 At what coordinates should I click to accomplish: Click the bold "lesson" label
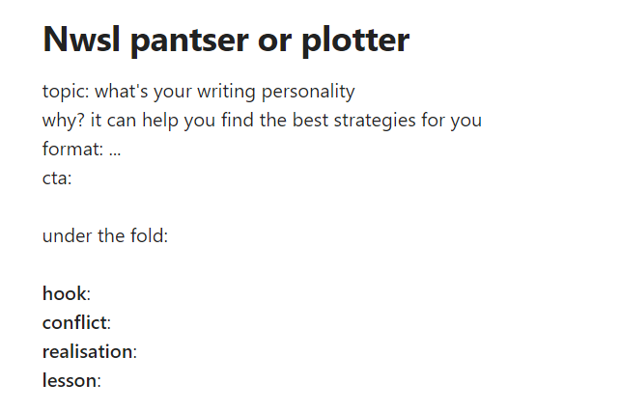tap(70, 381)
